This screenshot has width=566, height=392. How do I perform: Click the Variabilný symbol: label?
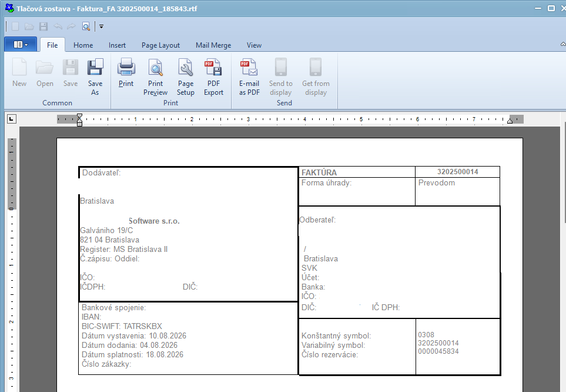pyautogui.click(x=333, y=346)
